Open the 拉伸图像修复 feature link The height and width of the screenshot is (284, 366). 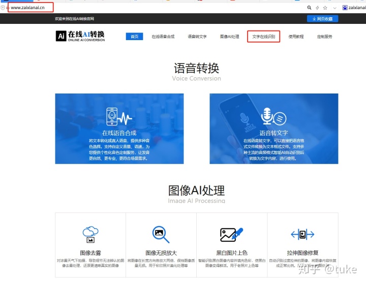point(302,253)
